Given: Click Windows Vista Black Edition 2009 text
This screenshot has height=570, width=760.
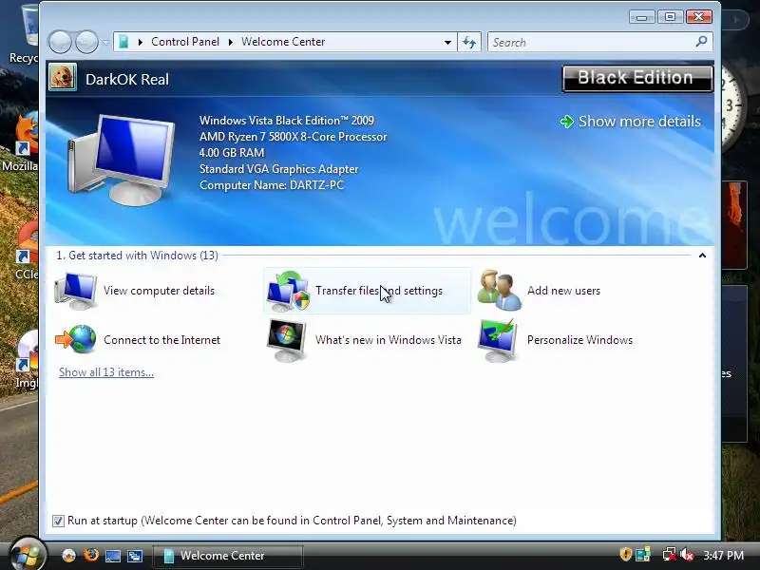Looking at the screenshot, I should tap(287, 121).
